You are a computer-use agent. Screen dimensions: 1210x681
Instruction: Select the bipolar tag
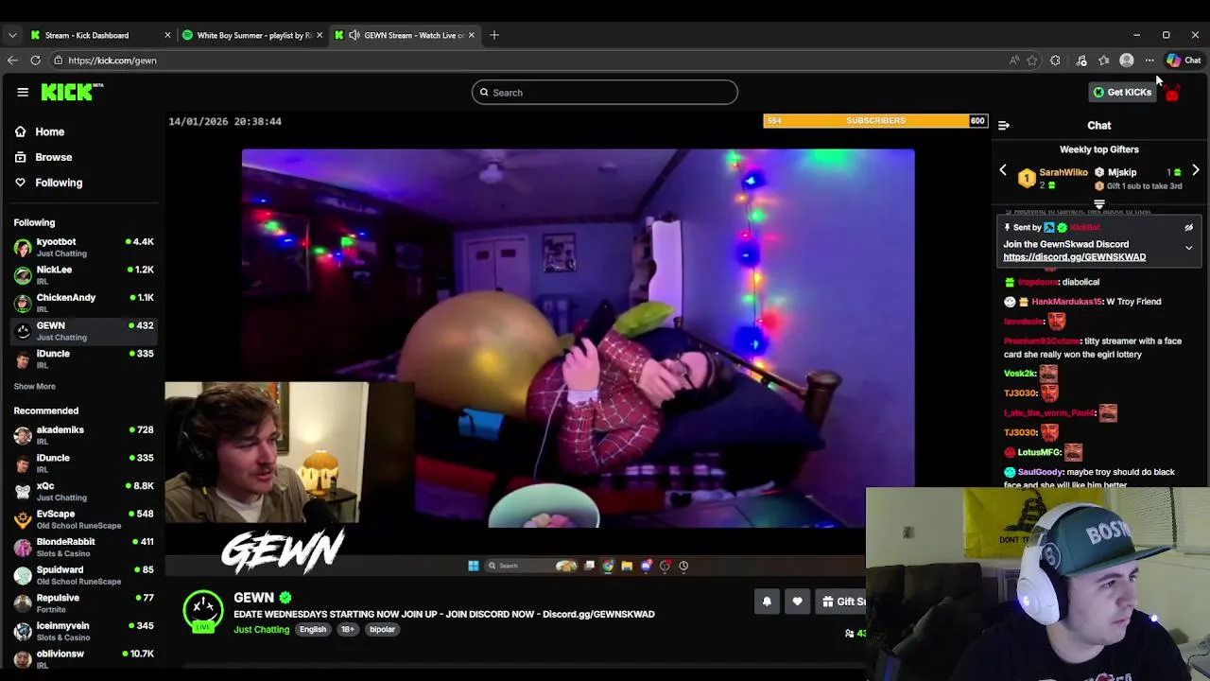(382, 630)
